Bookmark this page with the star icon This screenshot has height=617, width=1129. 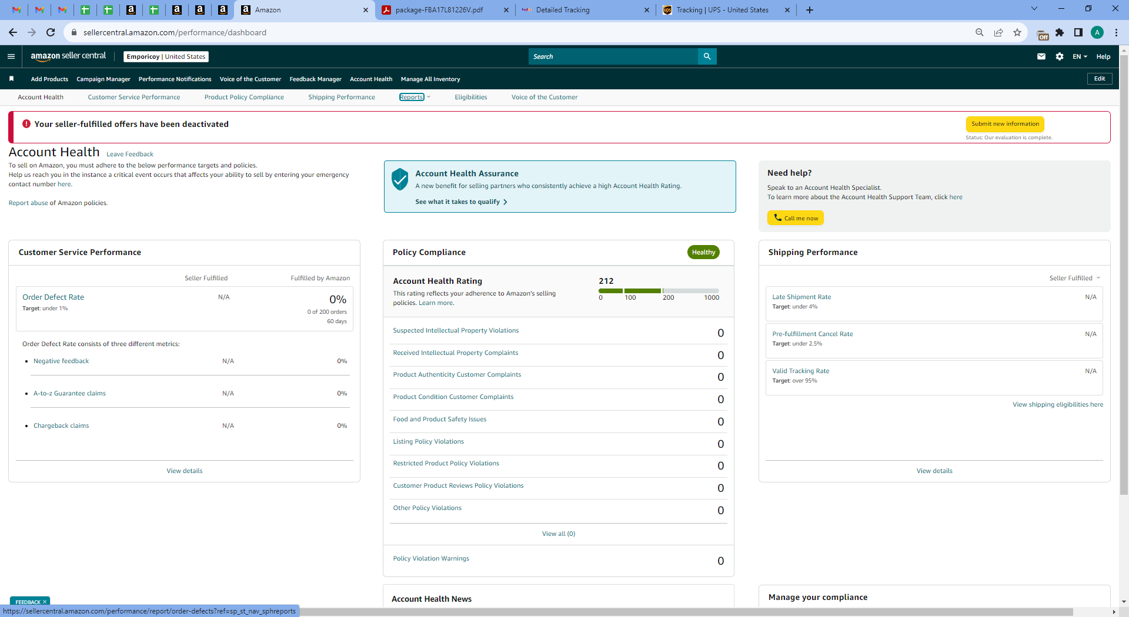click(x=1017, y=32)
